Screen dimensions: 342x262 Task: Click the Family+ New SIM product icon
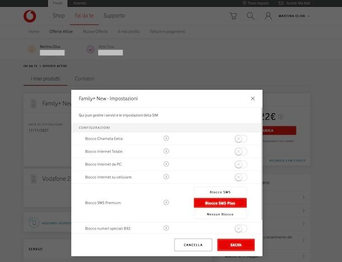(x=34, y=103)
